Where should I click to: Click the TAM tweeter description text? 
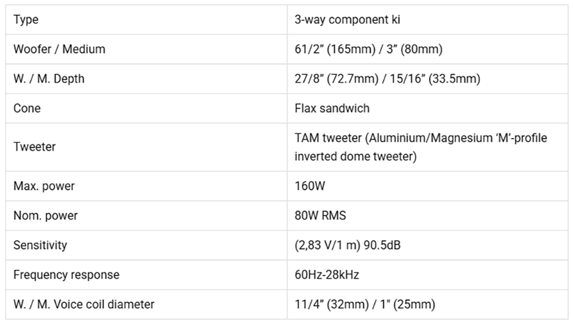(420, 147)
